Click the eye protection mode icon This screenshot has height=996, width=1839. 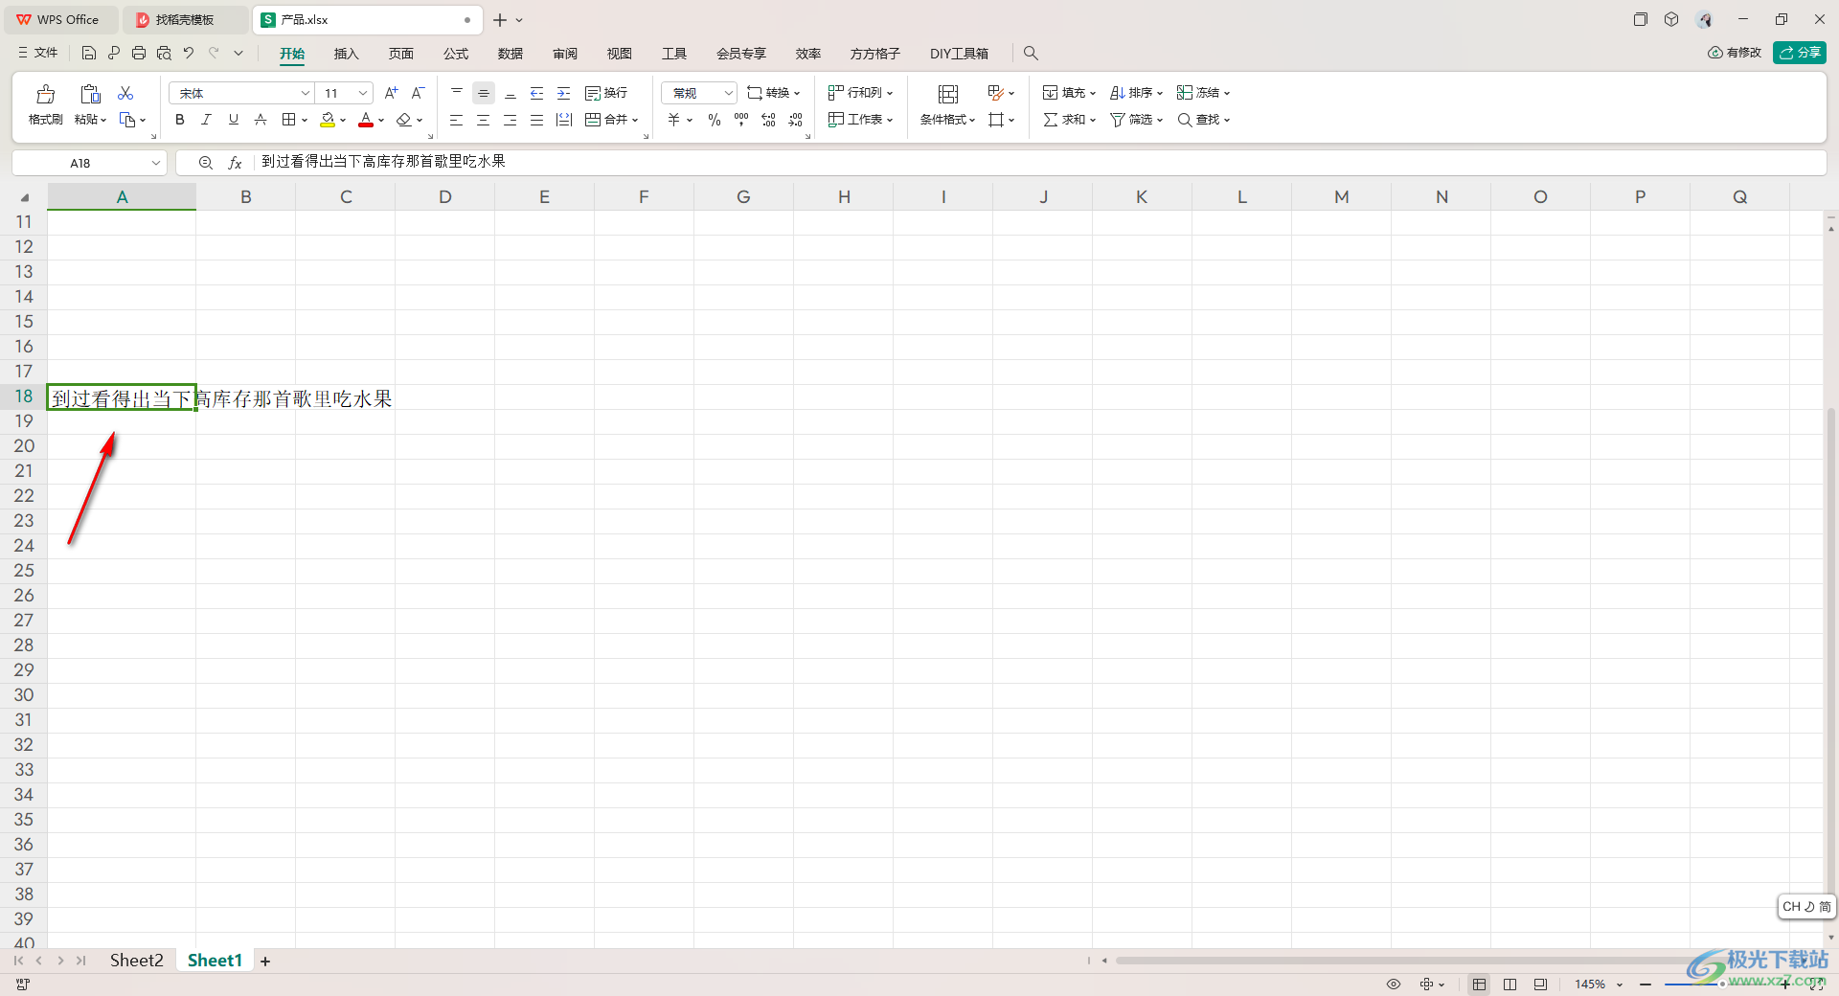pos(1394,985)
